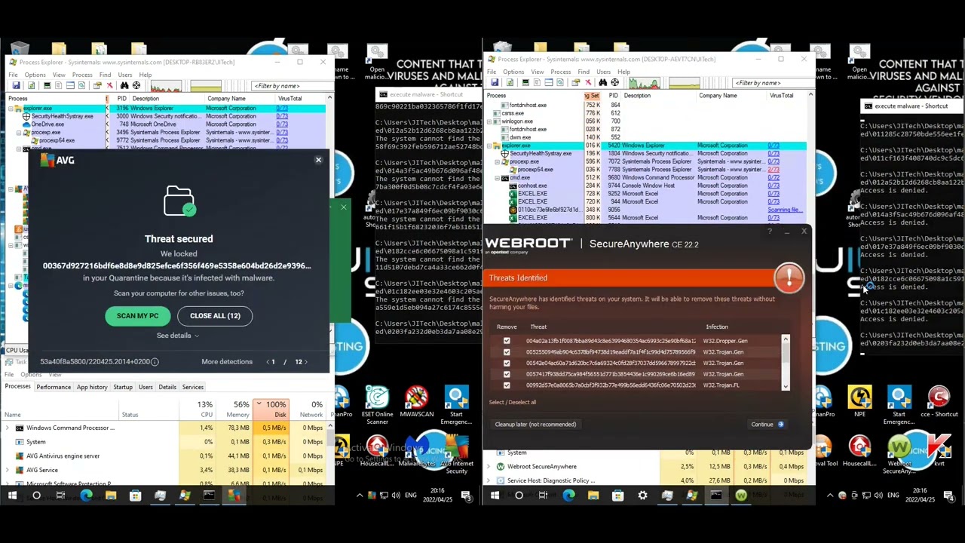965x543 pixels.
Task: Expand AVG Service row in left Task Manager
Action: (8, 470)
